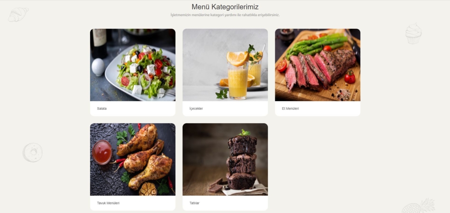Click the pineapple sketch decoration
Screen dimensions: 450x213
pyautogui.click(x=419, y=206)
